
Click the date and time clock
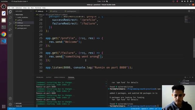coord(101,1)
